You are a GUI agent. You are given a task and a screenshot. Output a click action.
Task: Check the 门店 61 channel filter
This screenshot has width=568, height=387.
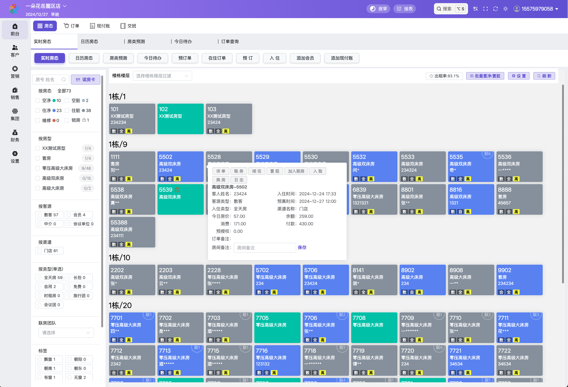coord(40,251)
